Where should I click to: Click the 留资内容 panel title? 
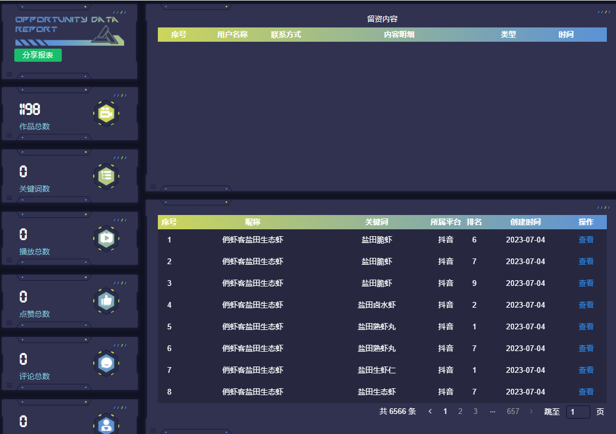[x=382, y=19]
